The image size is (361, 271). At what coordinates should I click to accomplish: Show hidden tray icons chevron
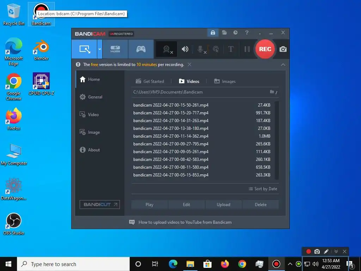tap(290, 264)
